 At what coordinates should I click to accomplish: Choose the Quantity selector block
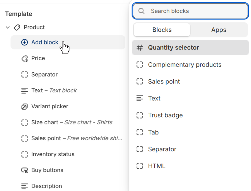click(173, 47)
